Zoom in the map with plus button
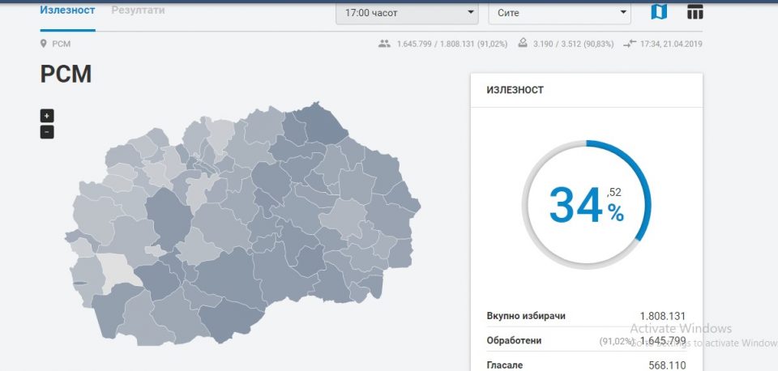This screenshot has height=371, width=778. [x=47, y=116]
